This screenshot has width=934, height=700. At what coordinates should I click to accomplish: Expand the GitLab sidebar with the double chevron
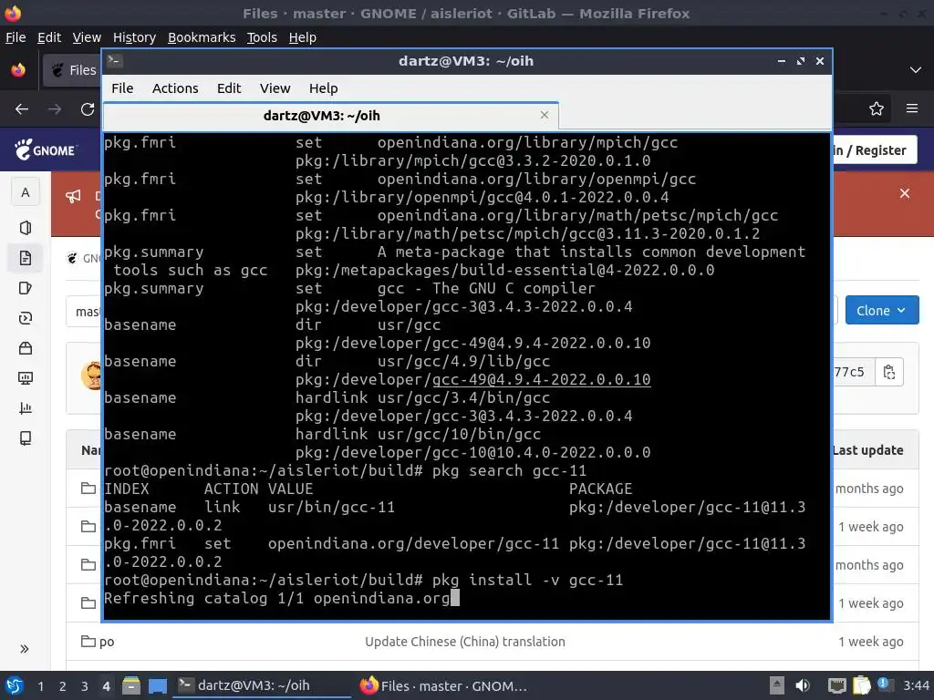(25, 649)
